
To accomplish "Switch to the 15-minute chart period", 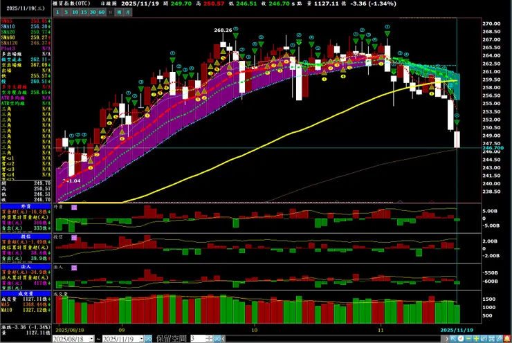I will click(x=84, y=12).
